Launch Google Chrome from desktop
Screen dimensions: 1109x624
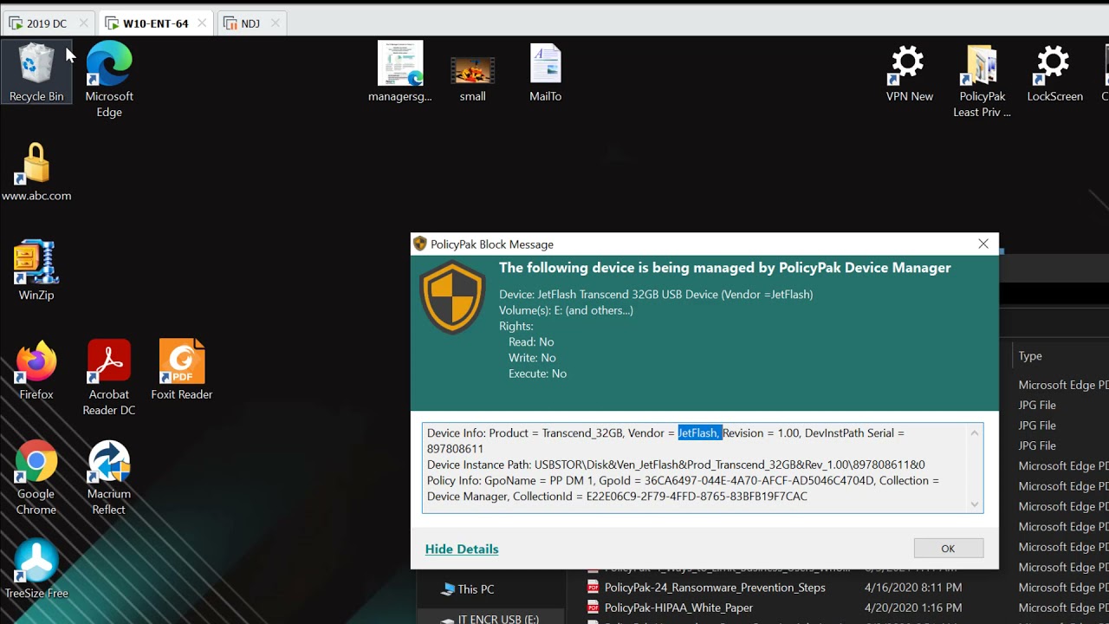tap(36, 478)
